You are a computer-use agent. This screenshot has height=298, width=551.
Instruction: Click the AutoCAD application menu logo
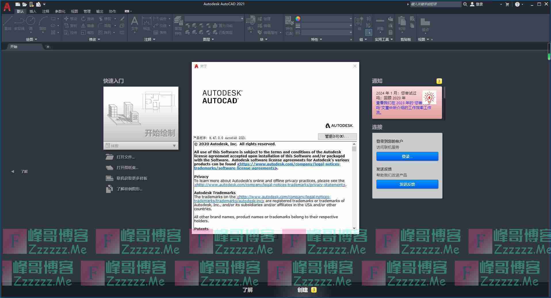7,6
